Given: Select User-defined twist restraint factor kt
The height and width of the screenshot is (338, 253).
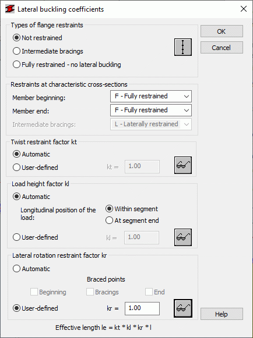Looking at the screenshot, I should [36, 168].
